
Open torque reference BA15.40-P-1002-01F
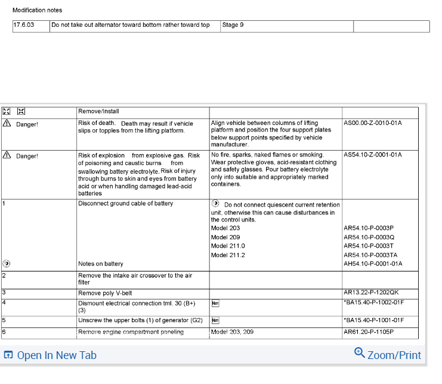(x=374, y=302)
